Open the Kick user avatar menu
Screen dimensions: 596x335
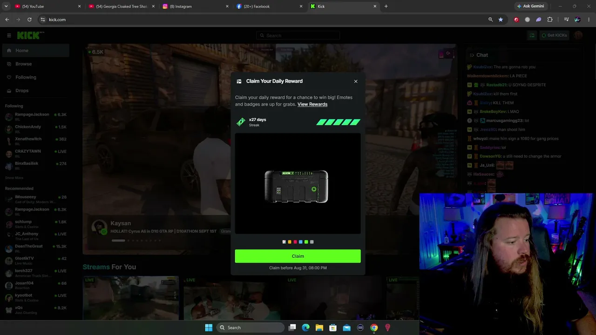578,35
